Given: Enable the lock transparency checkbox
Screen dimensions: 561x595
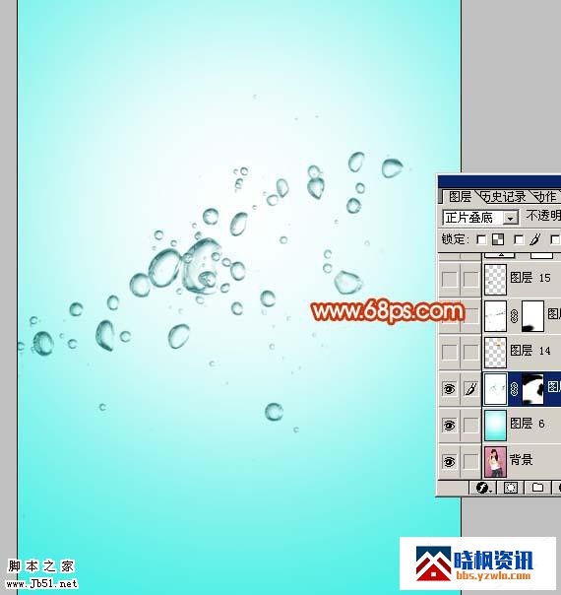Looking at the screenshot, I should click(x=481, y=239).
